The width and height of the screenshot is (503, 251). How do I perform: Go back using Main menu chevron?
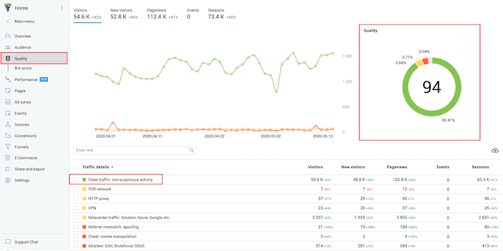8,21
